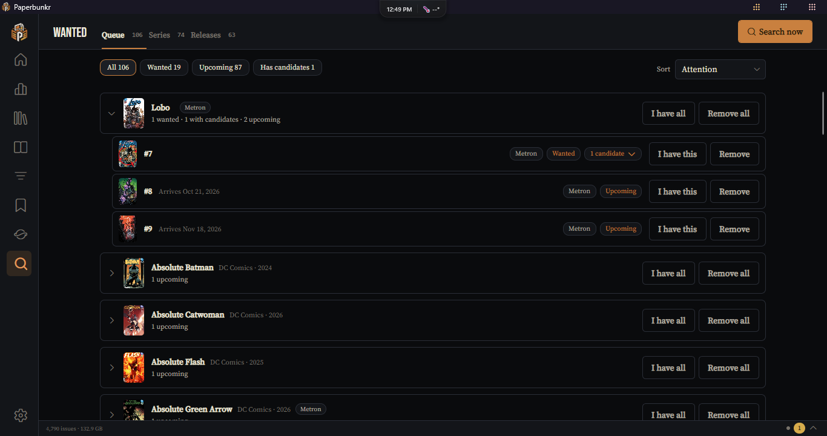Screen dimensions: 827x436
Task: Click I have this for Lobo #8
Action: [677, 191]
